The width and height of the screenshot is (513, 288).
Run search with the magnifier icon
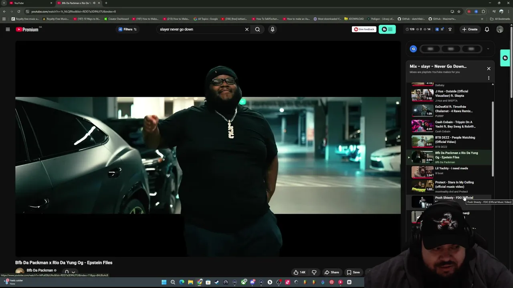(x=258, y=29)
